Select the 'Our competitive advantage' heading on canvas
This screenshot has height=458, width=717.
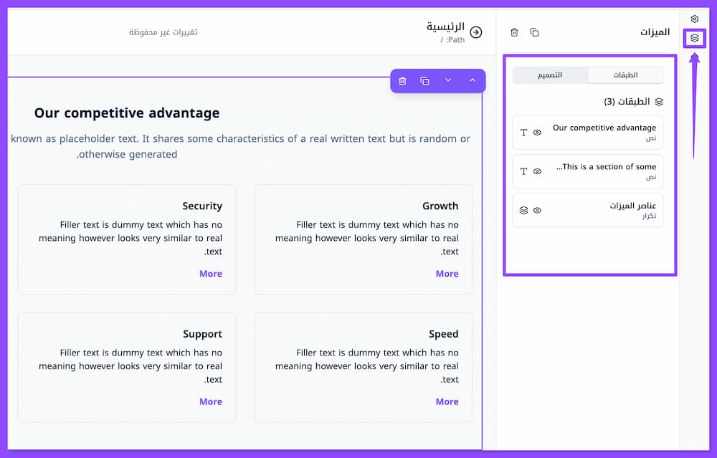127,113
